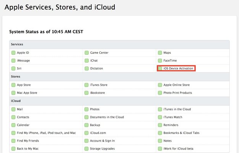Viewport: 239px width, 153px height.
Task: Click the iBookstore label
Action: tap(98, 93)
